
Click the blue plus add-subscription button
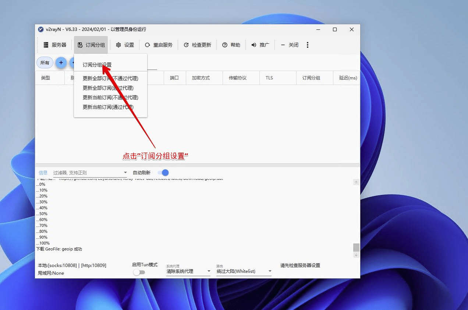(61, 63)
